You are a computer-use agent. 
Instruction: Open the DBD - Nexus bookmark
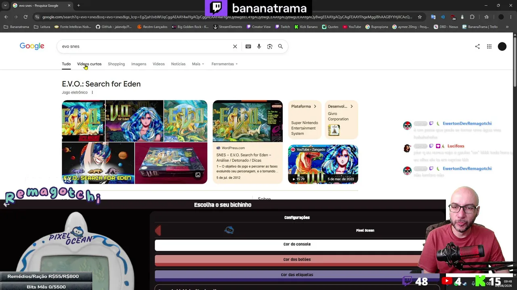click(446, 27)
